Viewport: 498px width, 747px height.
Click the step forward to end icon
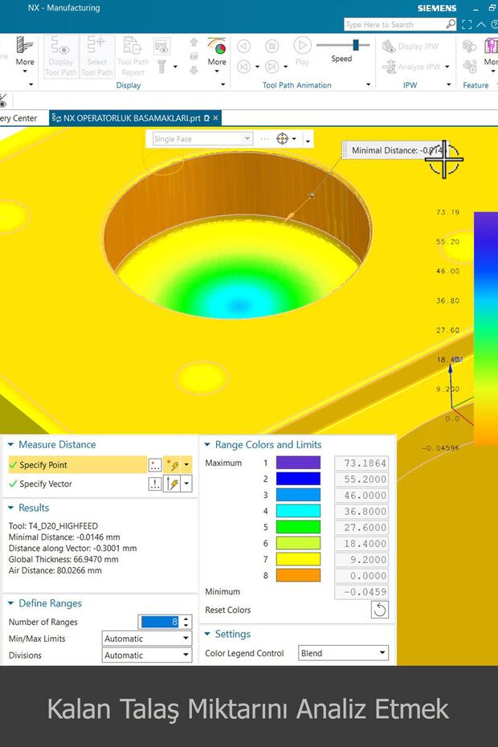[x=272, y=67]
